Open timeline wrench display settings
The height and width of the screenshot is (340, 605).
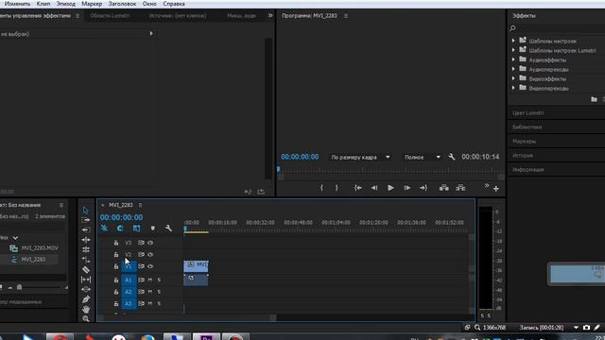168,229
